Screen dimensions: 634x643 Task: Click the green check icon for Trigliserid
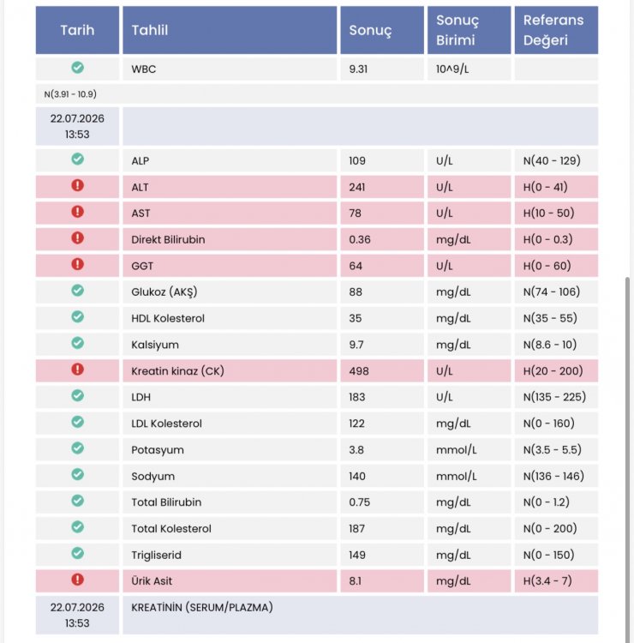pos(77,553)
